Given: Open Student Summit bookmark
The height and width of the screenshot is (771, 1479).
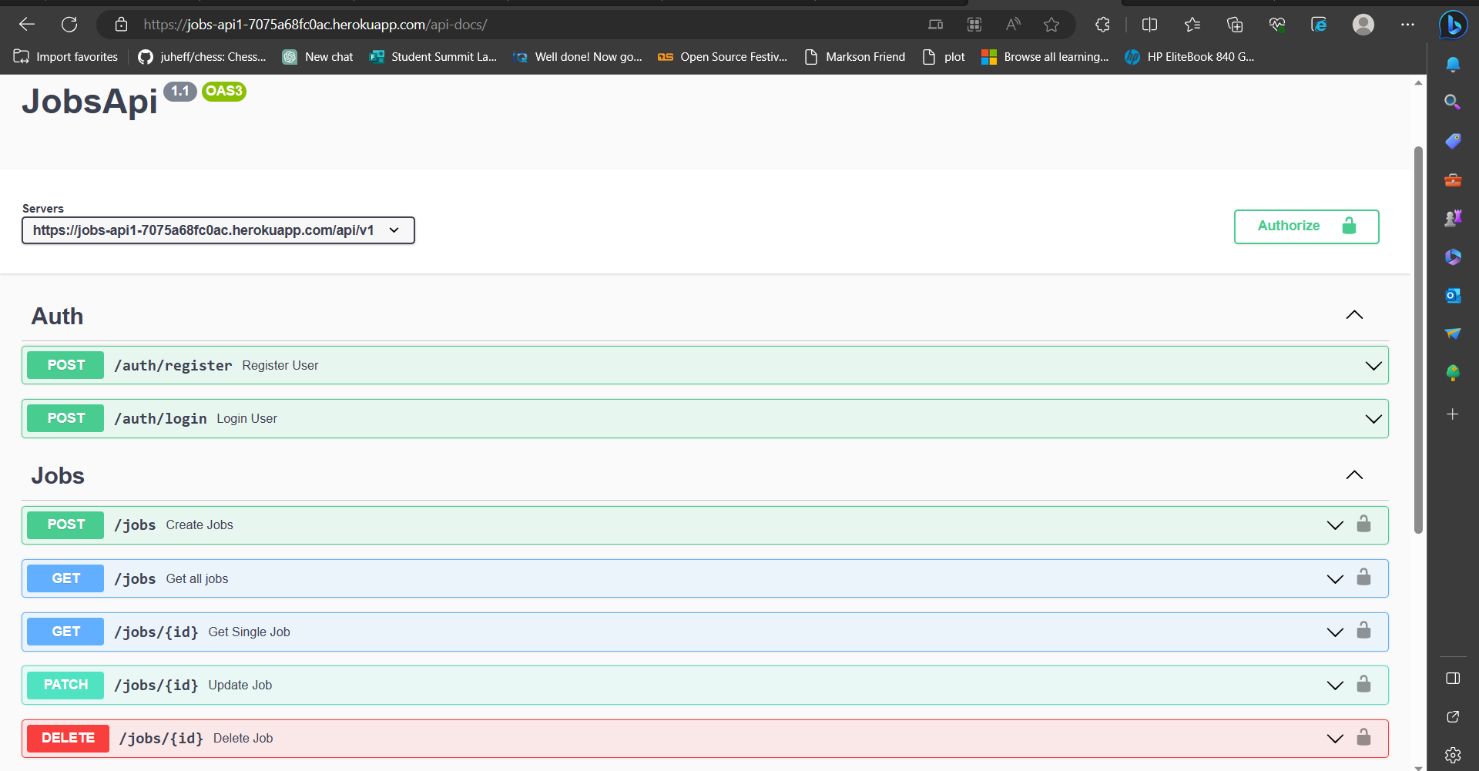Looking at the screenshot, I should 433,57.
